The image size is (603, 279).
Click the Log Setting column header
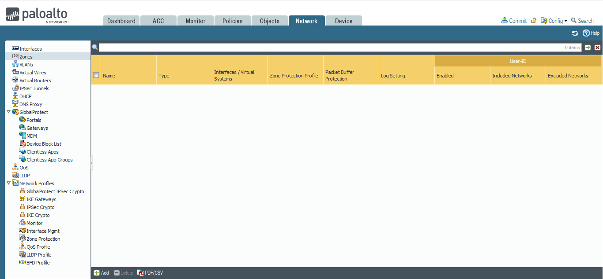(407, 76)
